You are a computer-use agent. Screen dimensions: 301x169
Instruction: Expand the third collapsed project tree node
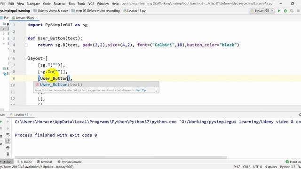(4, 38)
